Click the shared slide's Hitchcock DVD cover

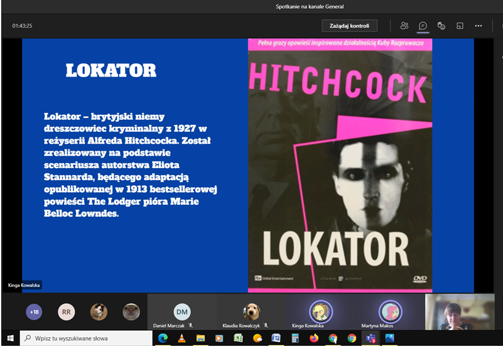(340, 165)
